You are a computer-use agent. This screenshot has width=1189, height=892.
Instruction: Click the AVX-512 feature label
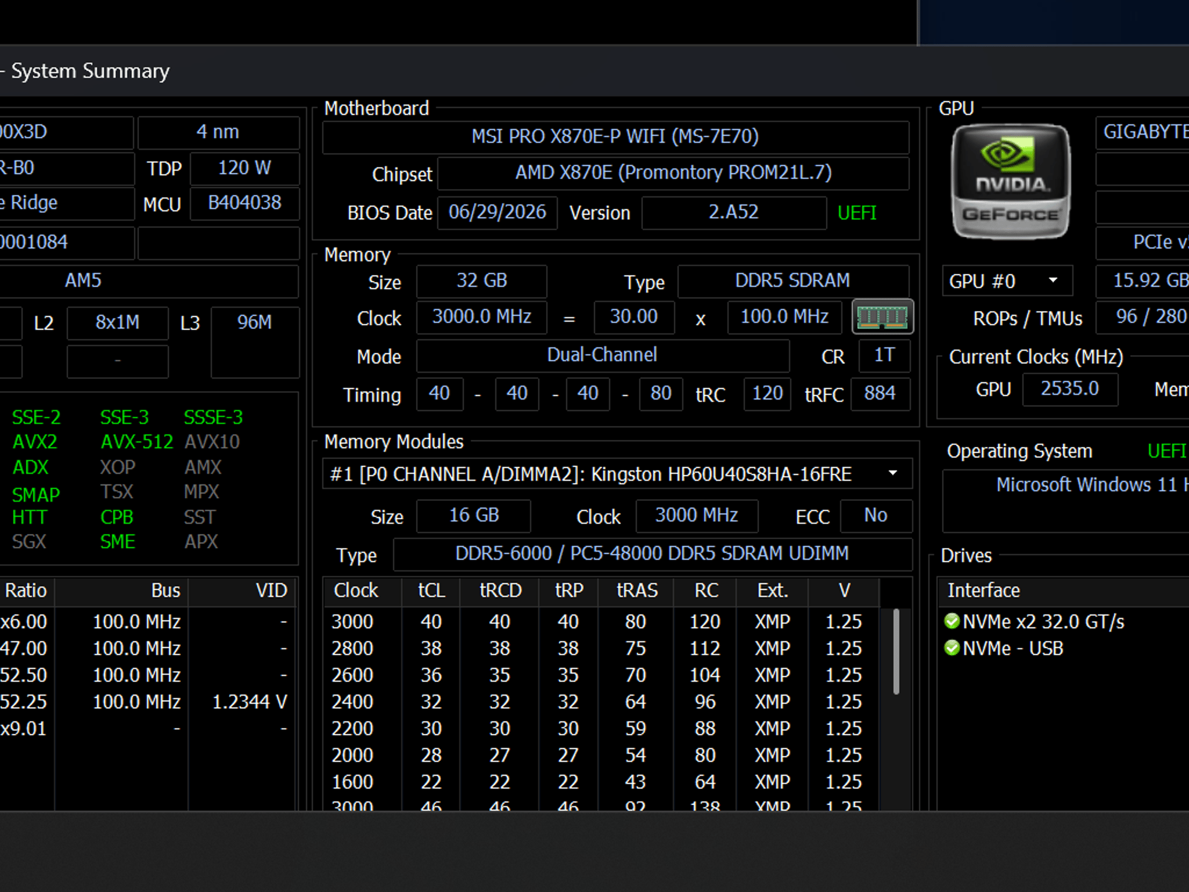[137, 442]
